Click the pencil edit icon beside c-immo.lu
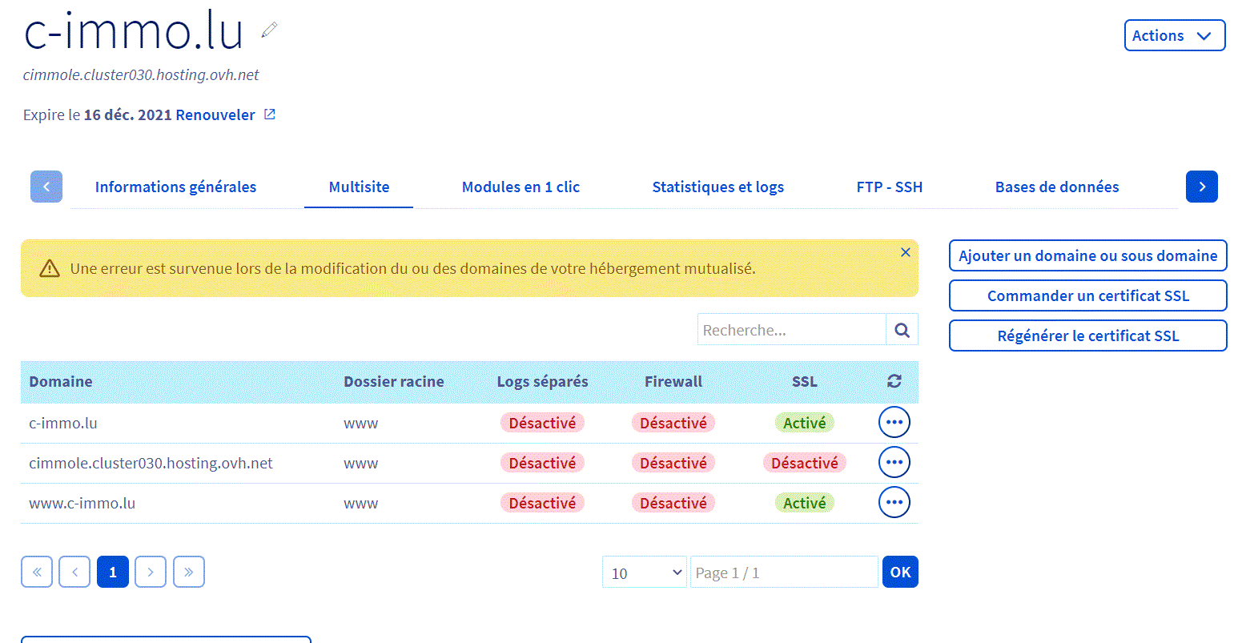The width and height of the screenshot is (1234, 643). pos(269,30)
